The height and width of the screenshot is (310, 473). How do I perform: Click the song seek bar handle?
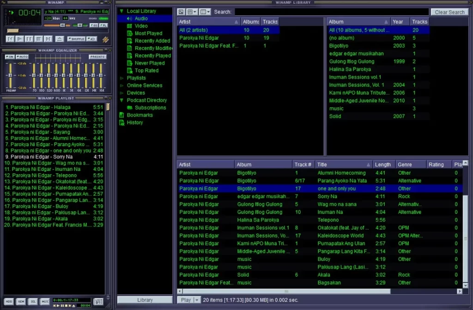click(12, 31)
